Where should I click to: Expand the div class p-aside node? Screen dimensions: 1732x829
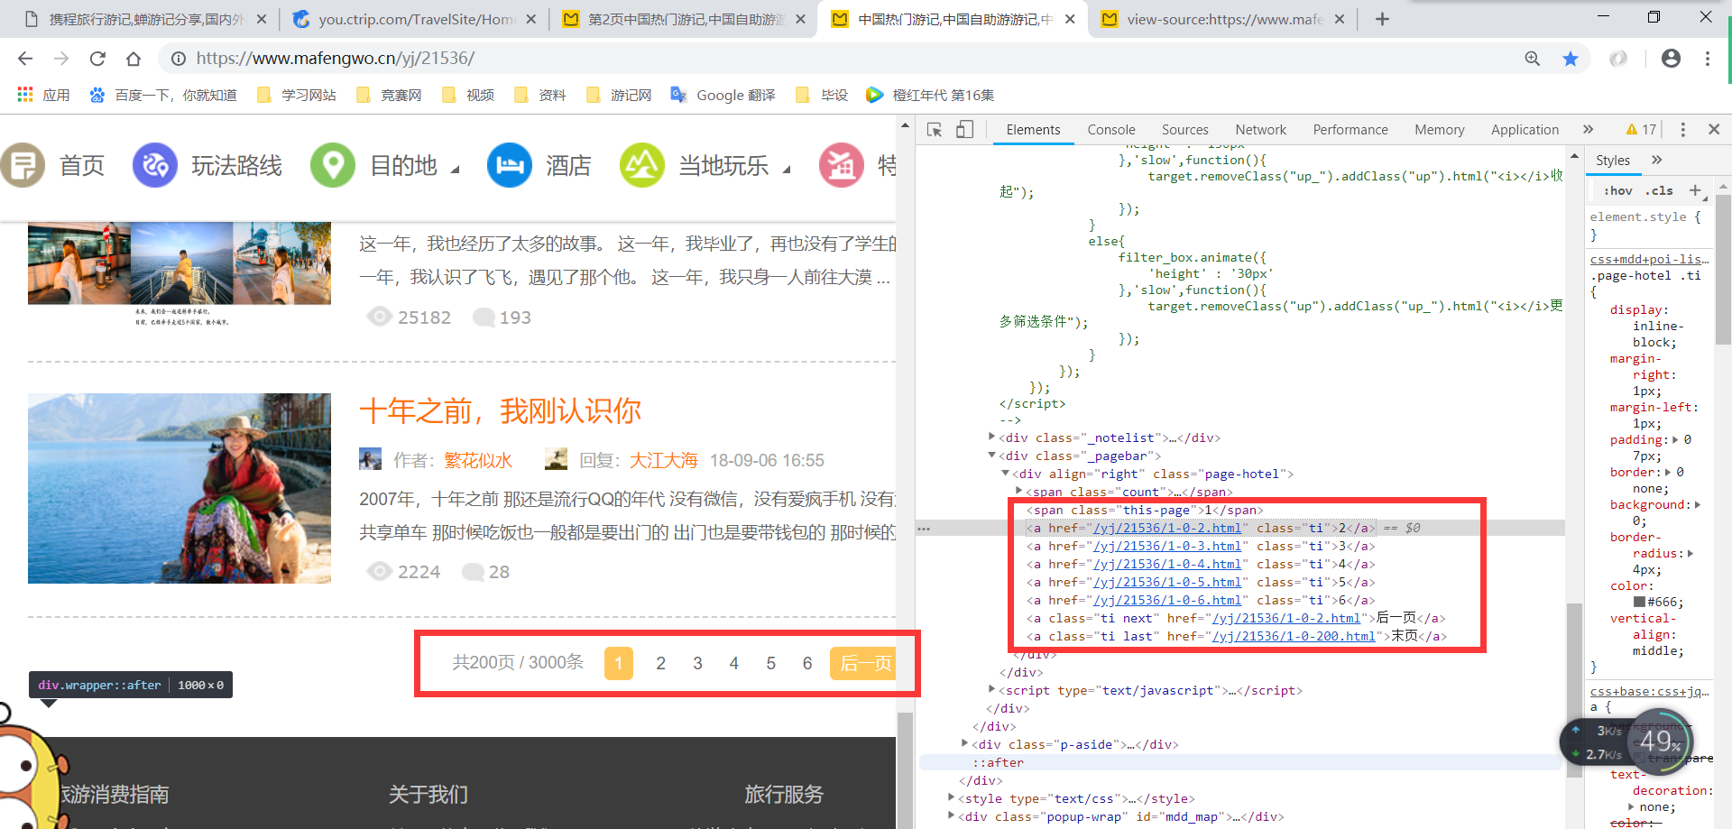[965, 743]
